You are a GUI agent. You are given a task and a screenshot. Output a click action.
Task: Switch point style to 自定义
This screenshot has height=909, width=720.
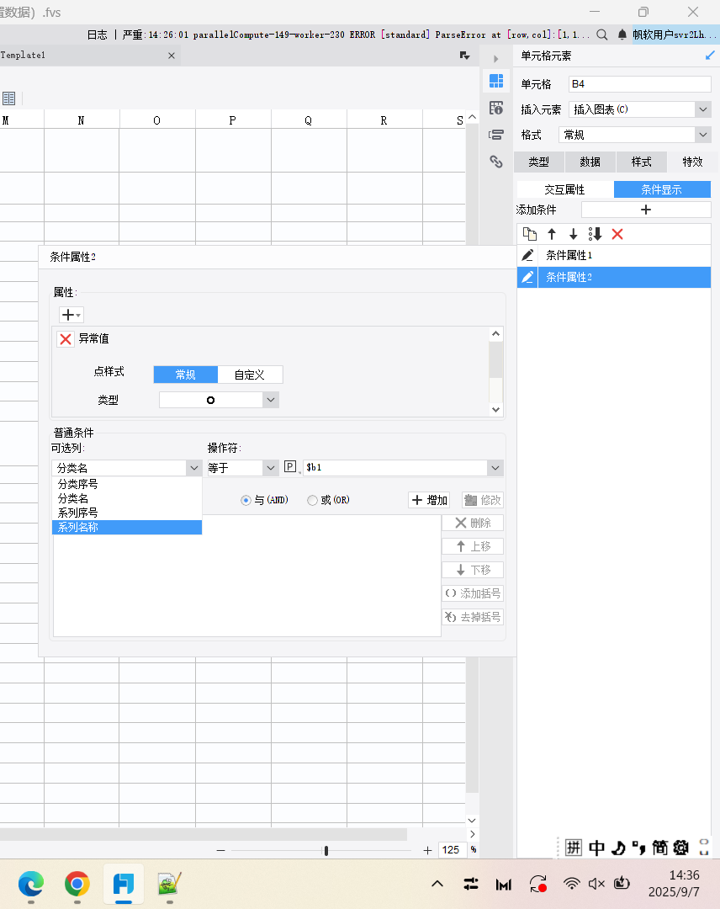click(250, 375)
